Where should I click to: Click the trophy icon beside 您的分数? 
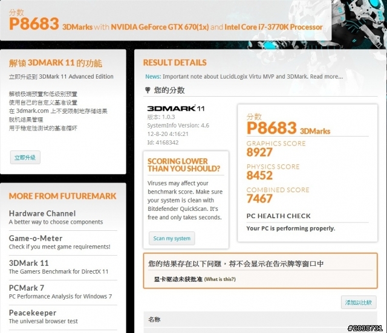tap(148, 90)
